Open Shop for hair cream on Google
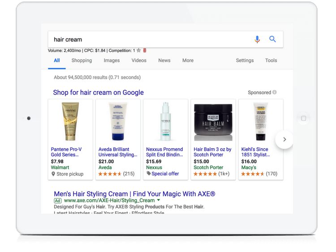The height and width of the screenshot is (252, 336). coord(98,93)
